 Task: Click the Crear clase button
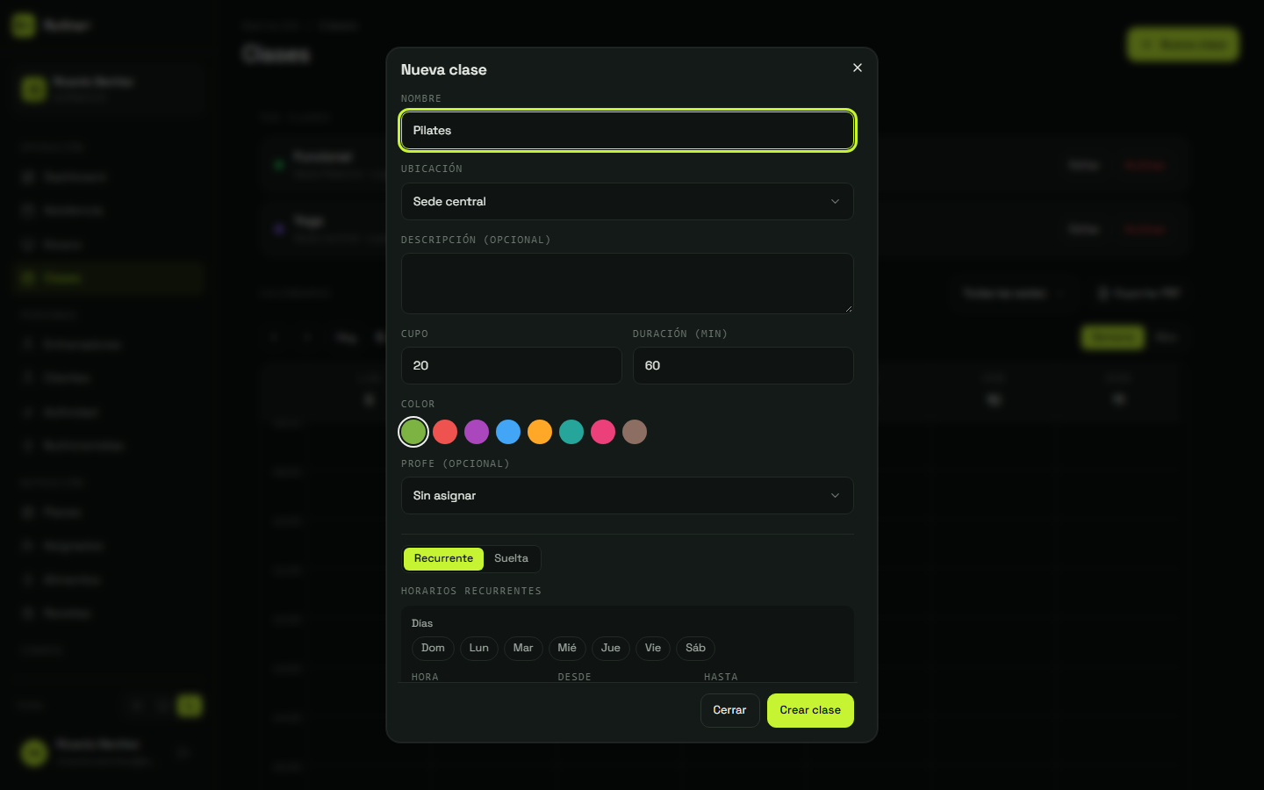click(810, 710)
